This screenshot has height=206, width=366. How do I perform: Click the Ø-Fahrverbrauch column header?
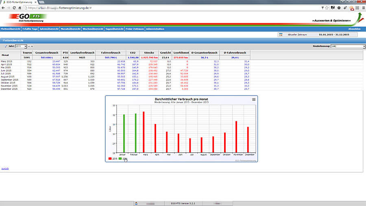coord(235,53)
